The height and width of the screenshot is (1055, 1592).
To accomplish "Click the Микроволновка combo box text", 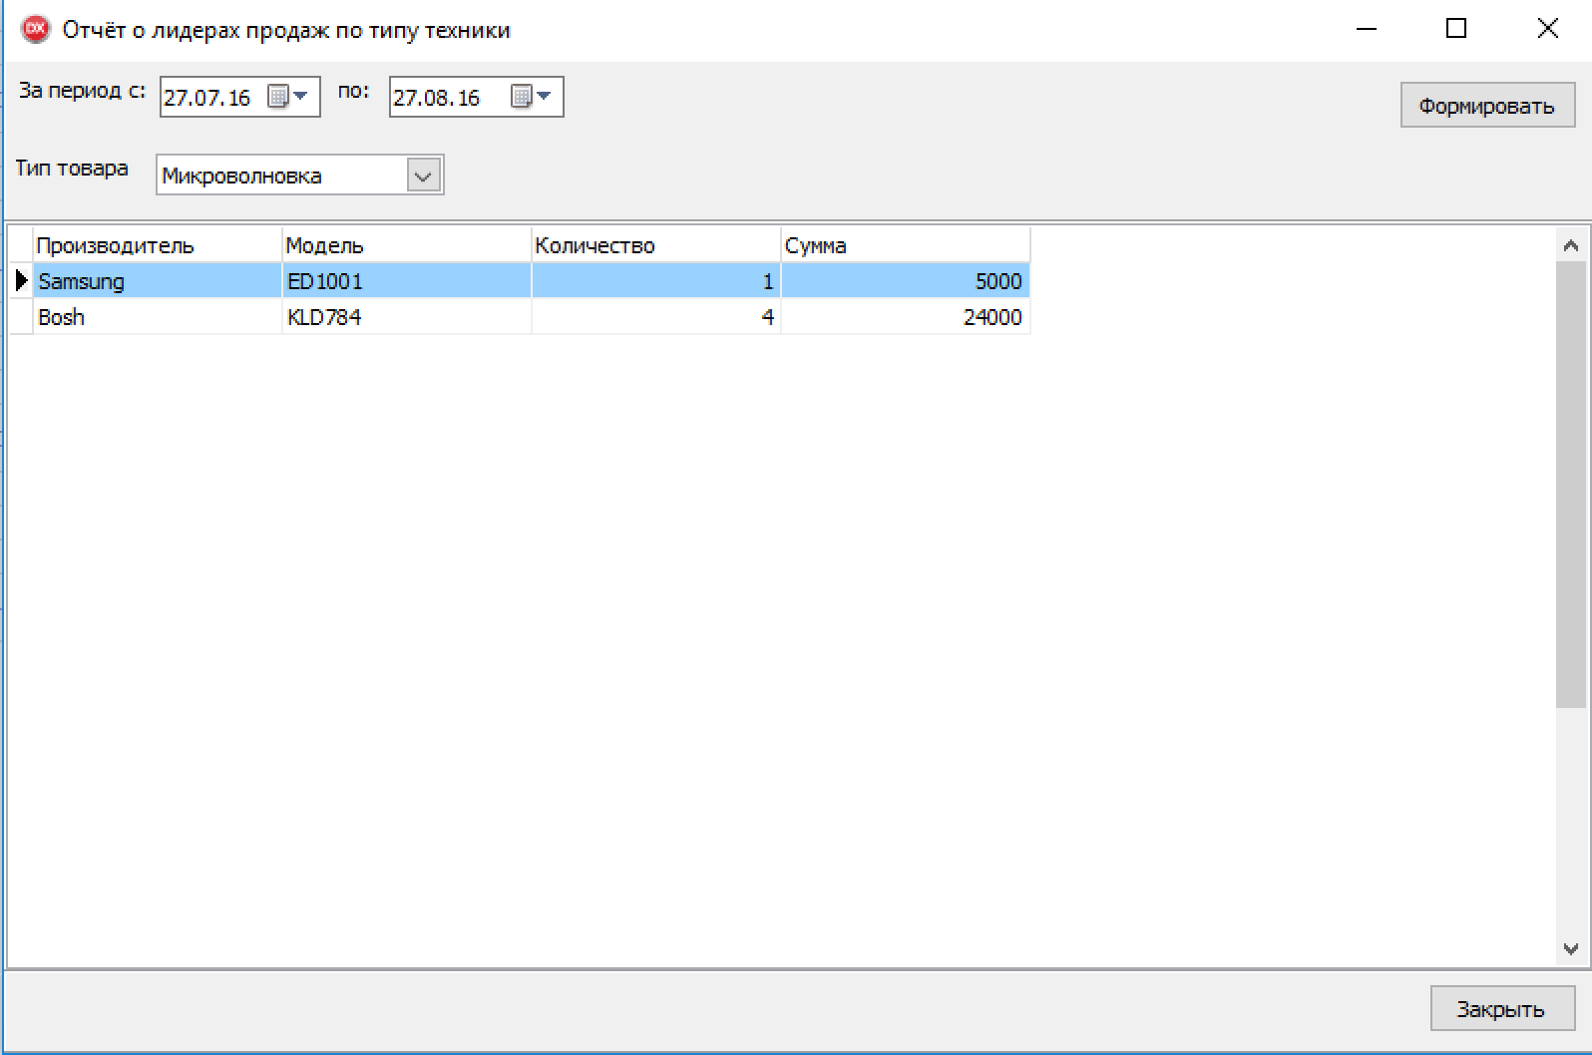I will (x=242, y=176).
